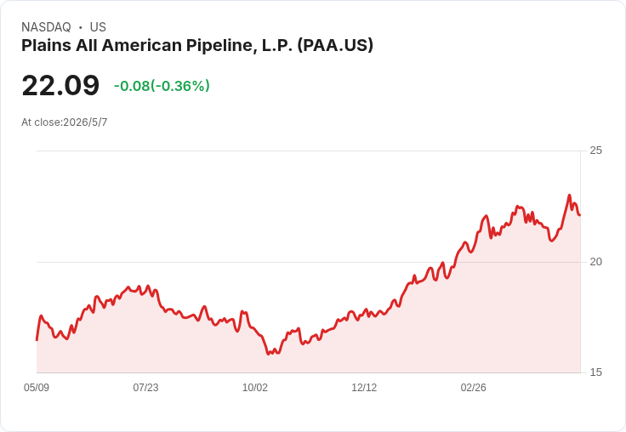The width and height of the screenshot is (626, 432).
Task: Select the NASDAQ exchange label
Action: point(46,27)
